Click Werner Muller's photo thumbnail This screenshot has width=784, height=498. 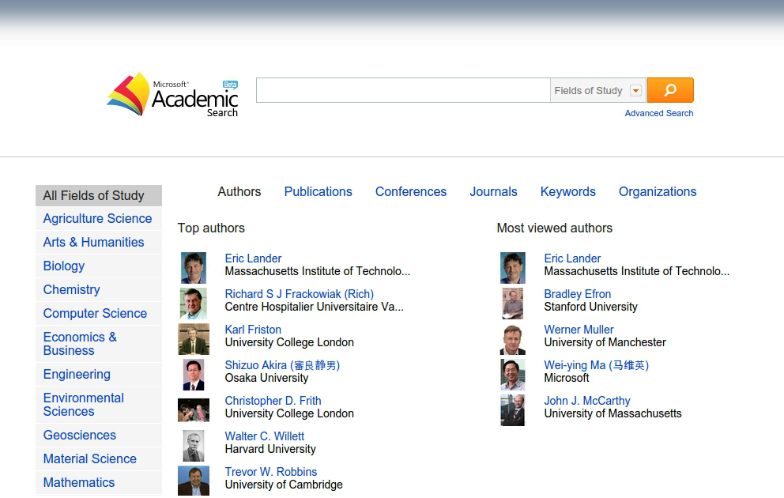pyautogui.click(x=513, y=339)
